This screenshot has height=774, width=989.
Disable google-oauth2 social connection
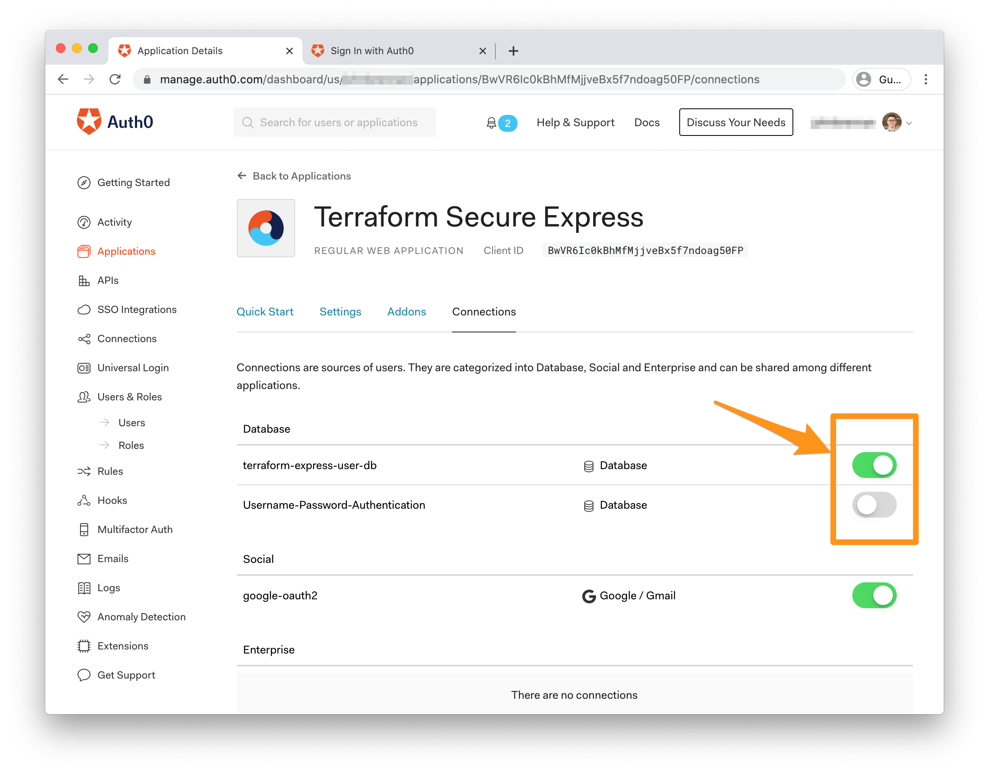pyautogui.click(x=874, y=596)
